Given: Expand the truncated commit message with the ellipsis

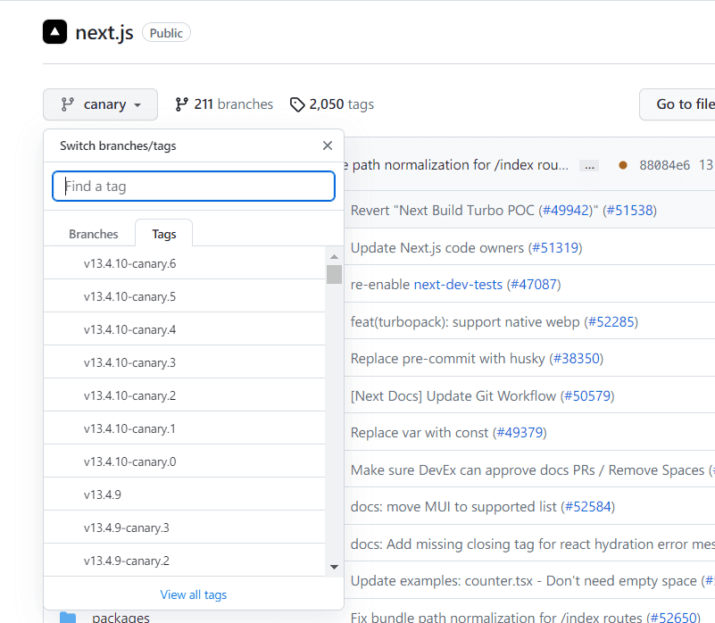Looking at the screenshot, I should click(x=588, y=164).
